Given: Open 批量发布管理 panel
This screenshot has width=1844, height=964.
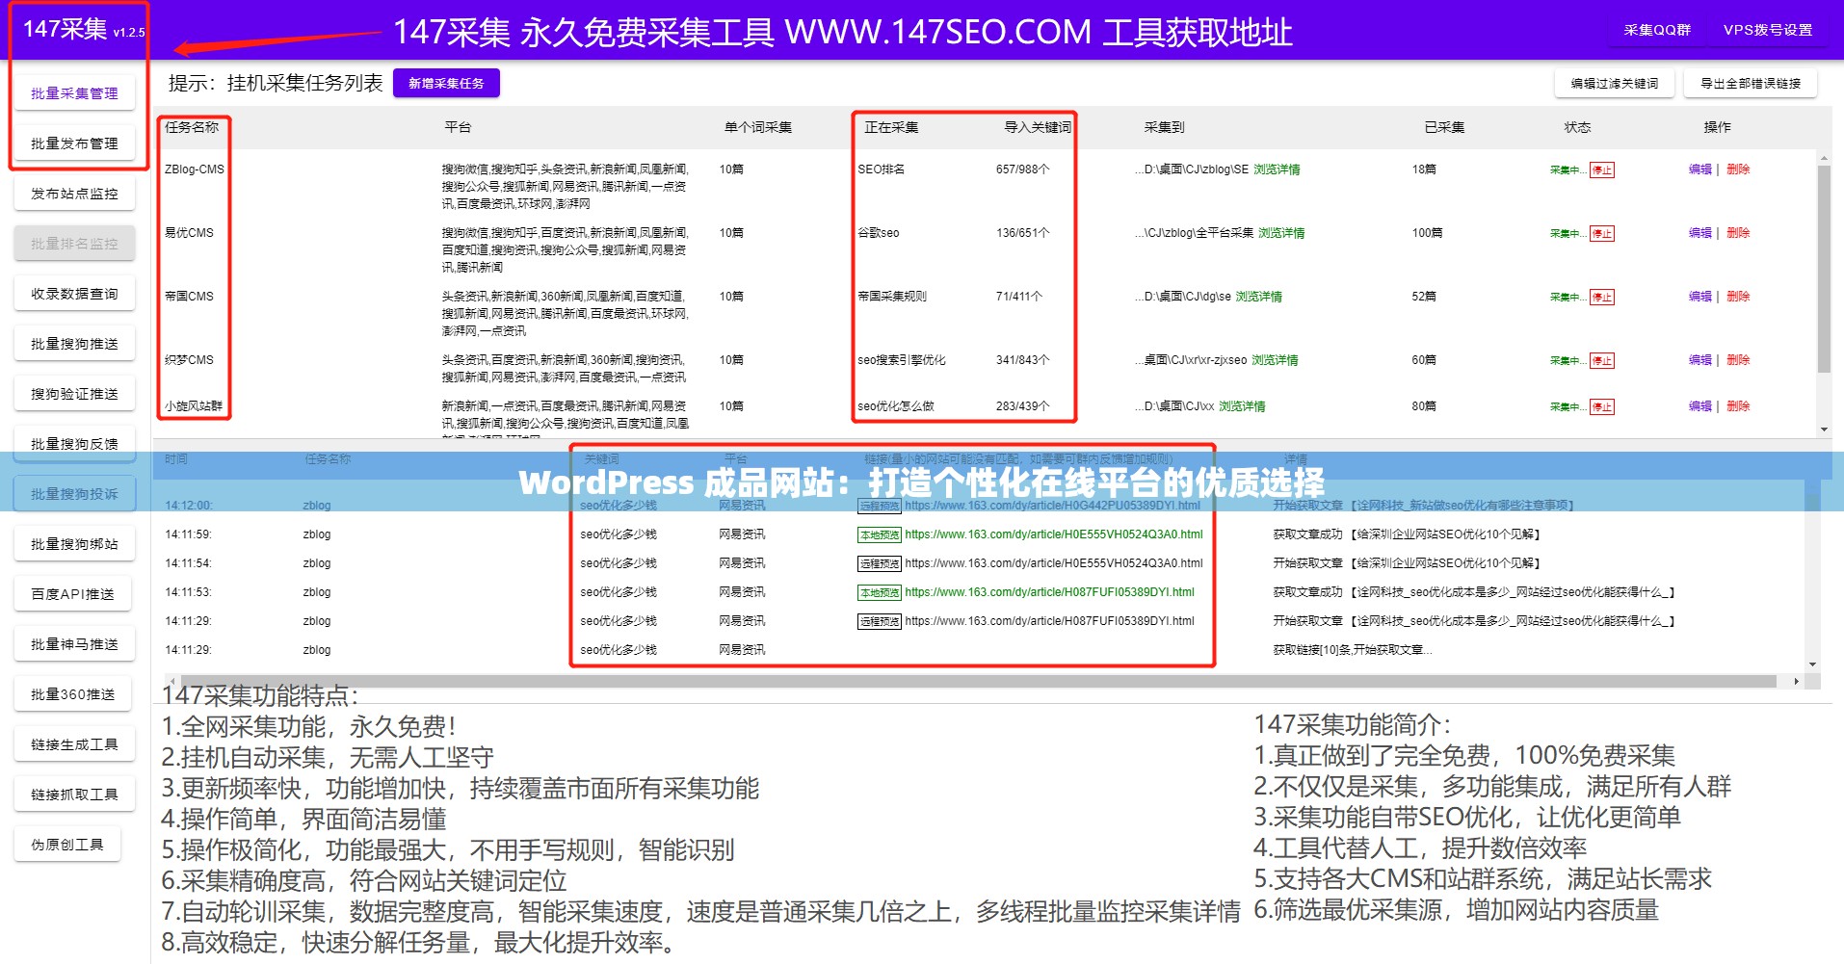Looking at the screenshot, I should pos(74,143).
